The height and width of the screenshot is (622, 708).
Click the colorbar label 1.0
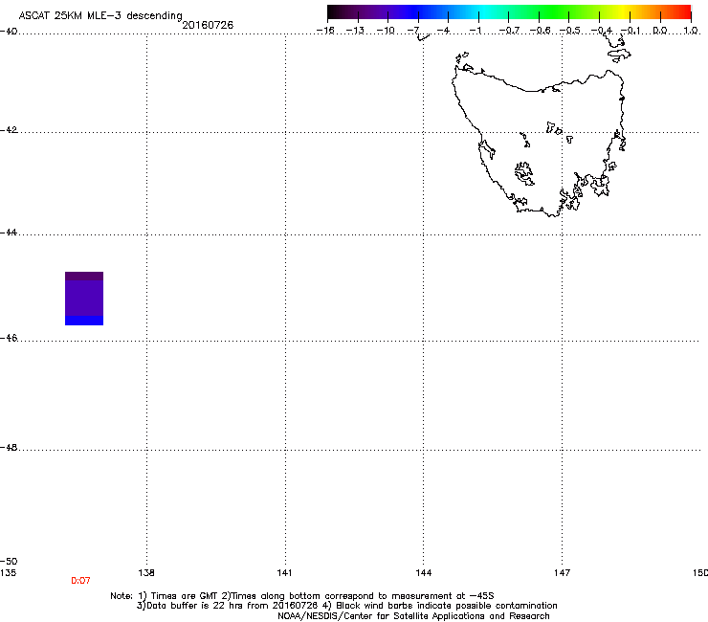click(691, 31)
